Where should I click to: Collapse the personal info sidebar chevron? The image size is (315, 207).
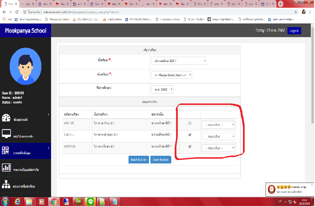coord(49,114)
